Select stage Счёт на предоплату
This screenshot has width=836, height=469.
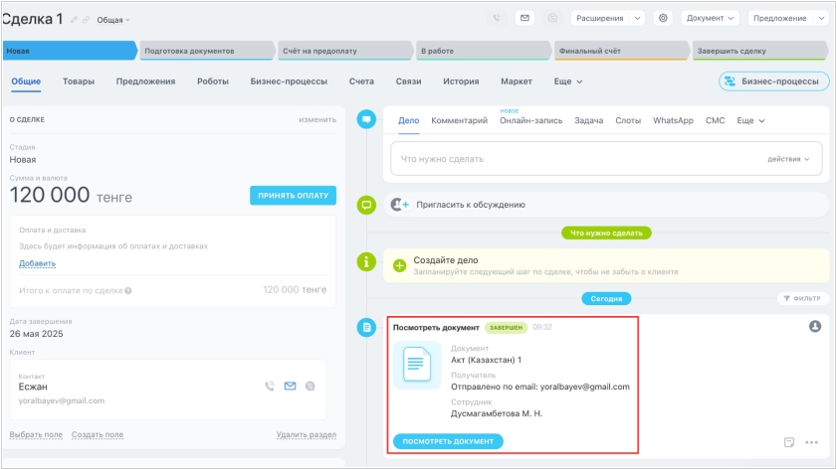(345, 51)
